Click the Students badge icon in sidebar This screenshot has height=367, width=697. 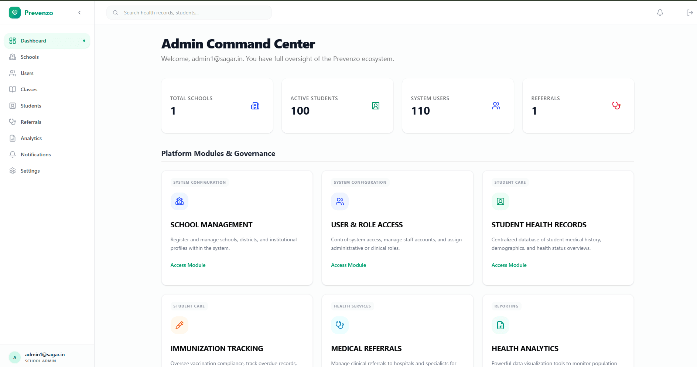point(13,106)
